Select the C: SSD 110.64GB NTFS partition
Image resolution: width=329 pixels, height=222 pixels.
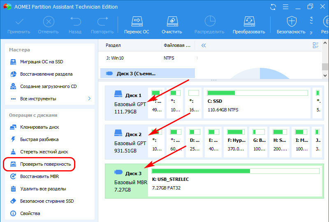[257, 103]
